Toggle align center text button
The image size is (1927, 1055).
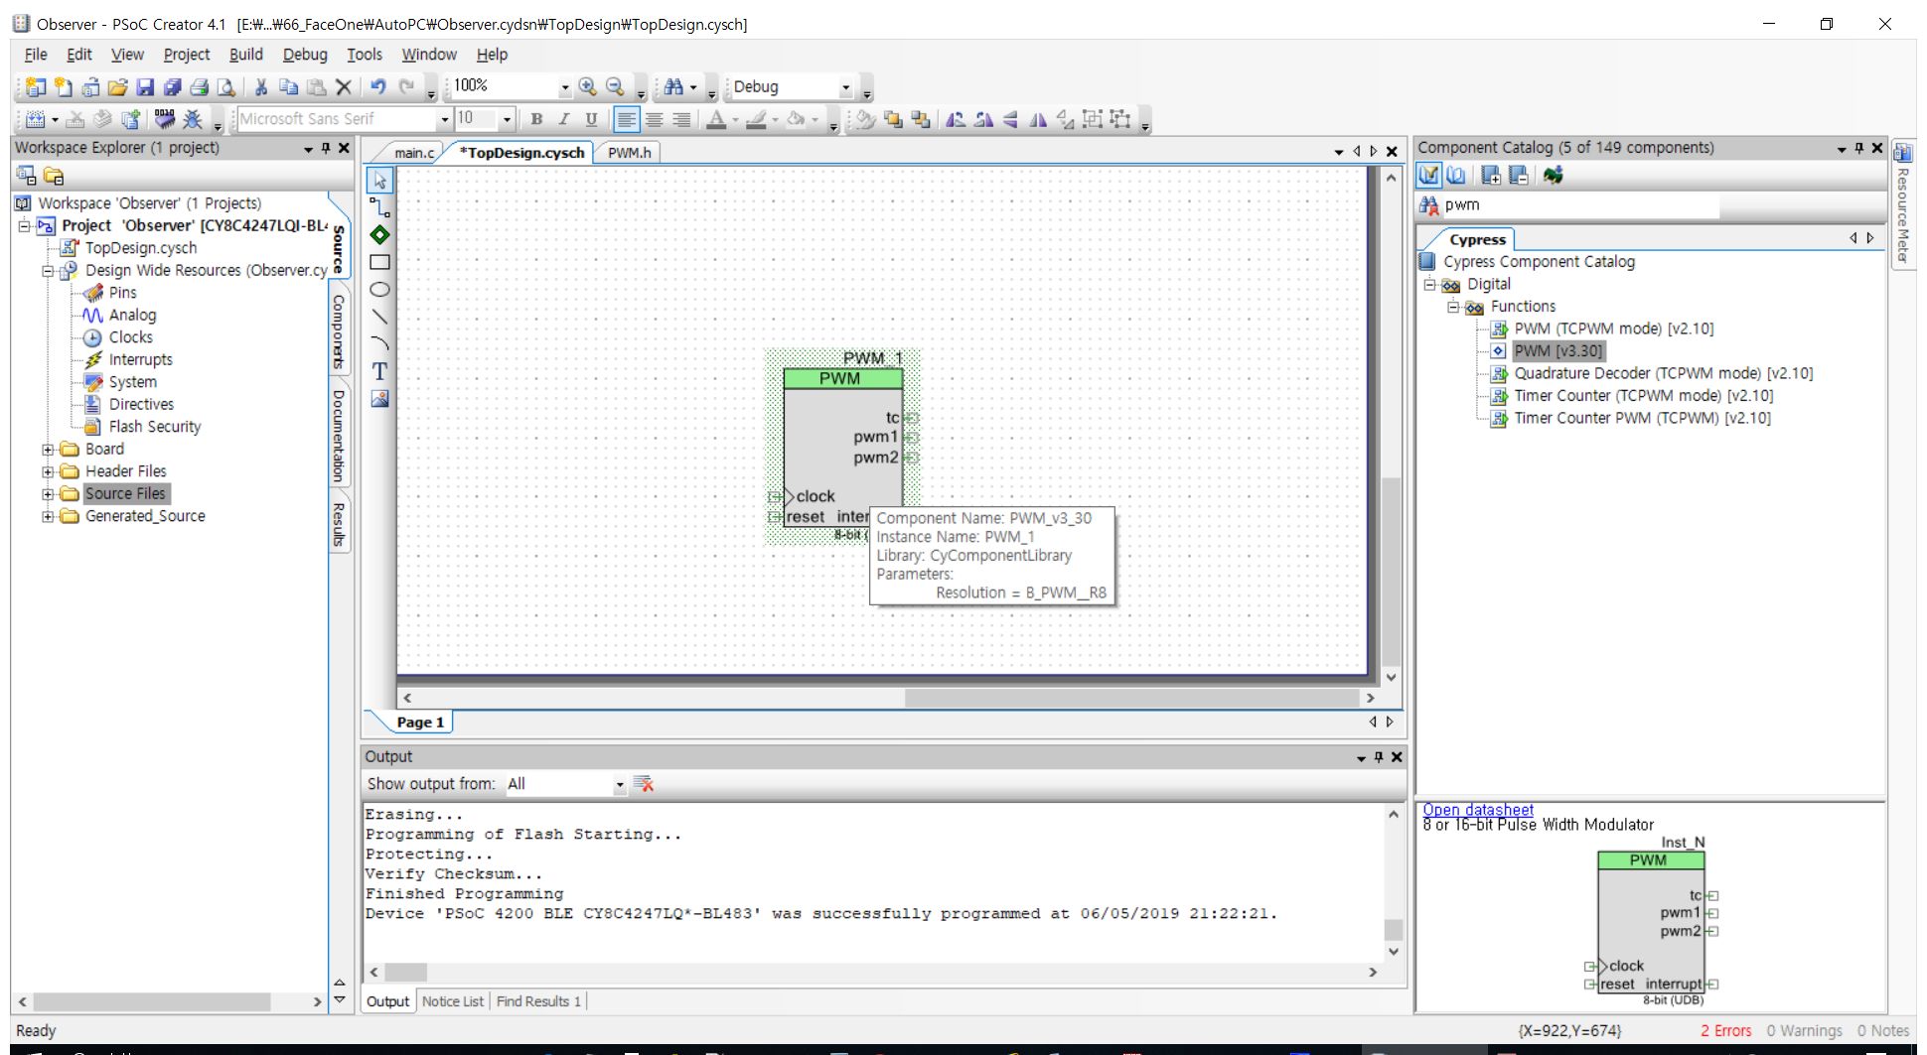coord(655,119)
